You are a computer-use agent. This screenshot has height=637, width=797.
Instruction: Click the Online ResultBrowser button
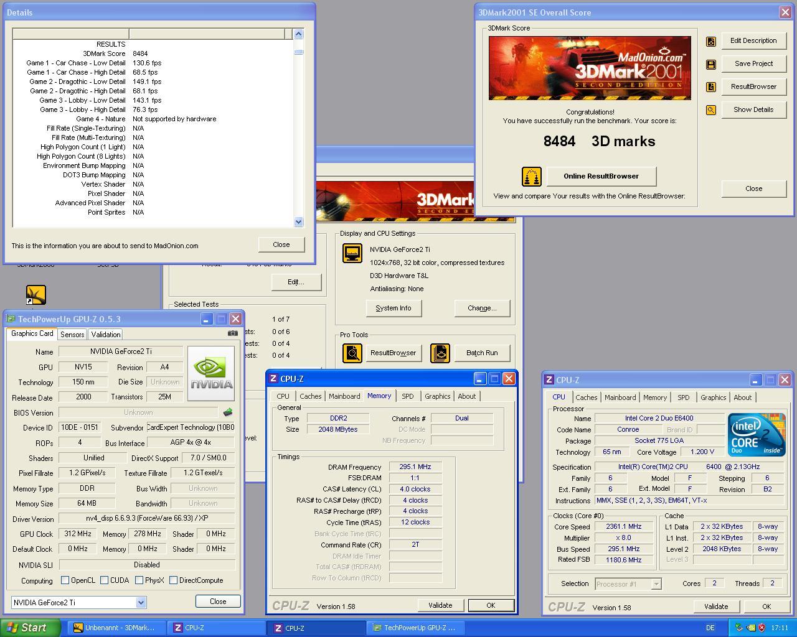tap(601, 176)
